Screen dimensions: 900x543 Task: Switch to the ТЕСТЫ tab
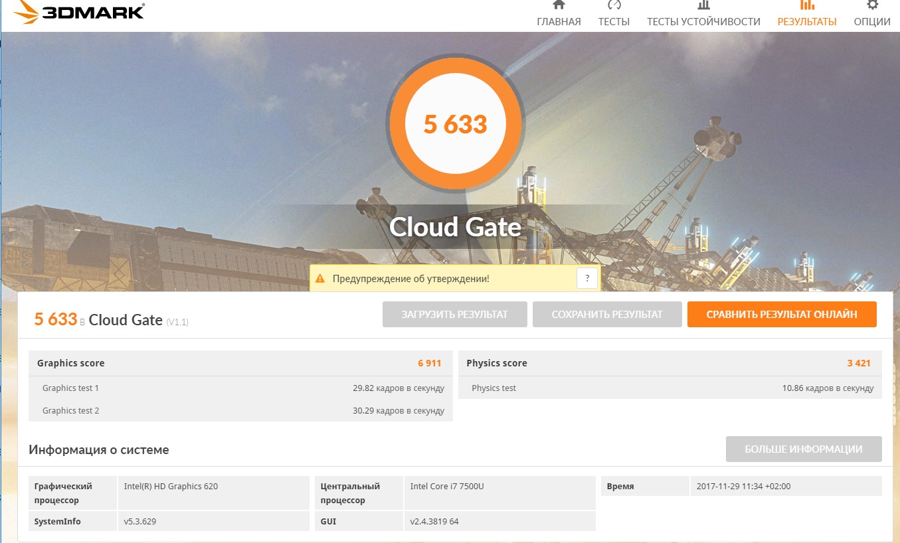pos(614,21)
